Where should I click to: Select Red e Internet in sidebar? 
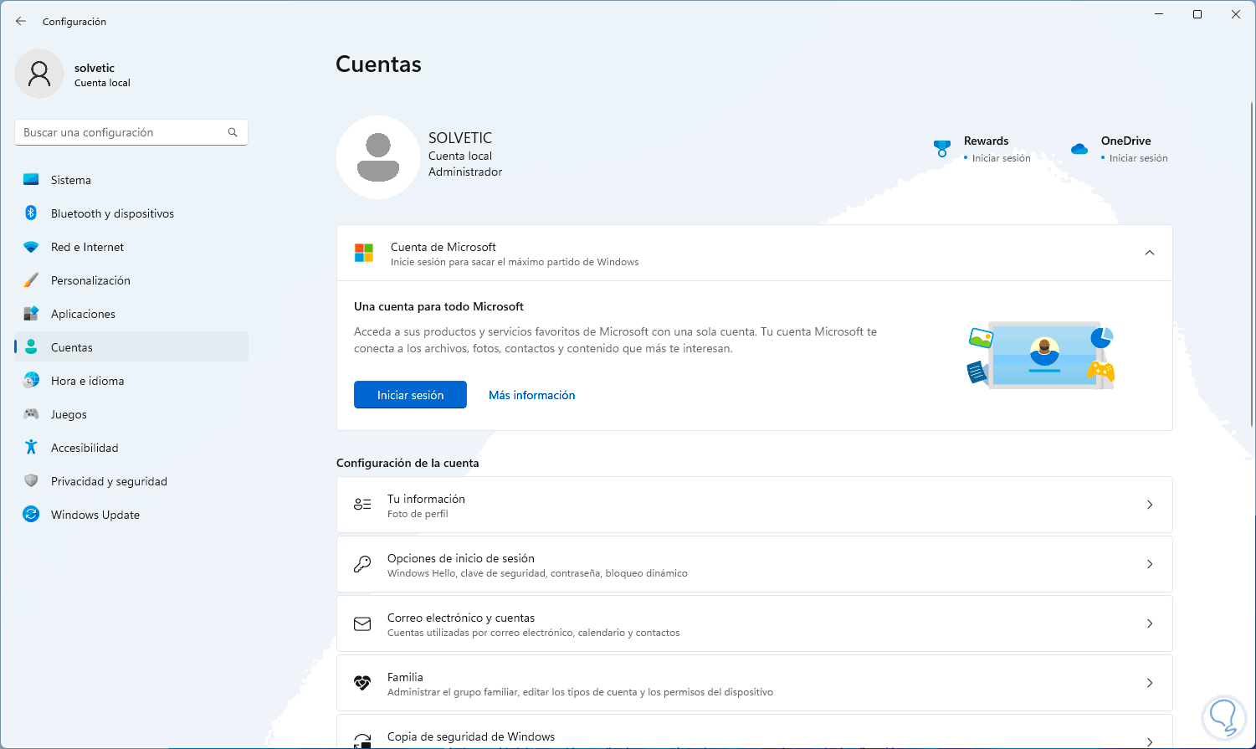tap(131, 247)
